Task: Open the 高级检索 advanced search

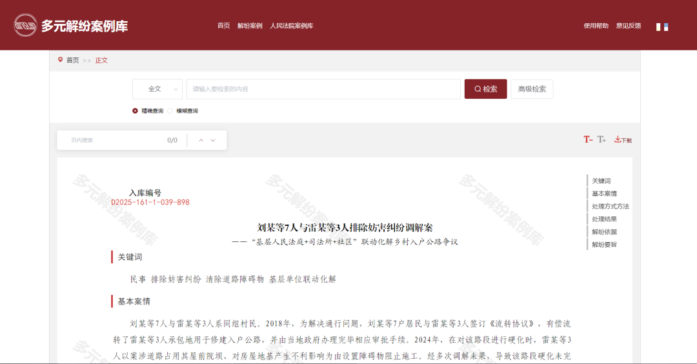Action: click(x=532, y=89)
